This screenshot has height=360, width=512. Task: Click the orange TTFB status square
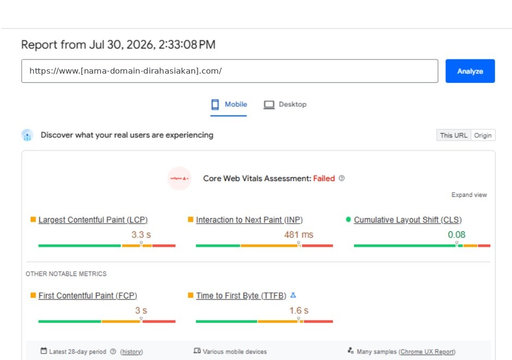[x=191, y=295]
